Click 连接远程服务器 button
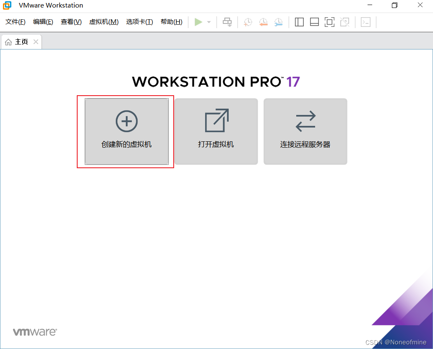 305,131
